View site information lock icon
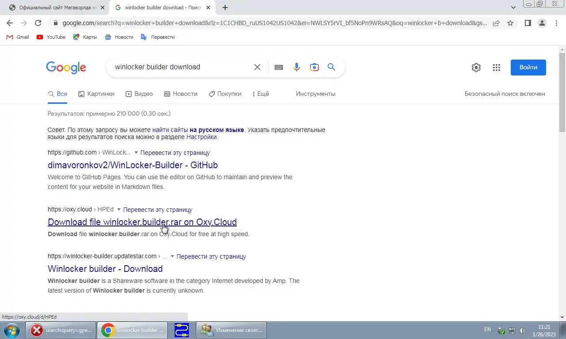Viewport: 566px width, 339px height. [55, 23]
